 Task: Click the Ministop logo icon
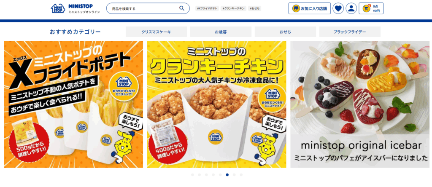tap(57, 8)
